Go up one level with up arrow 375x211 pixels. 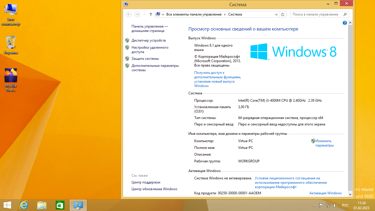click(x=151, y=14)
